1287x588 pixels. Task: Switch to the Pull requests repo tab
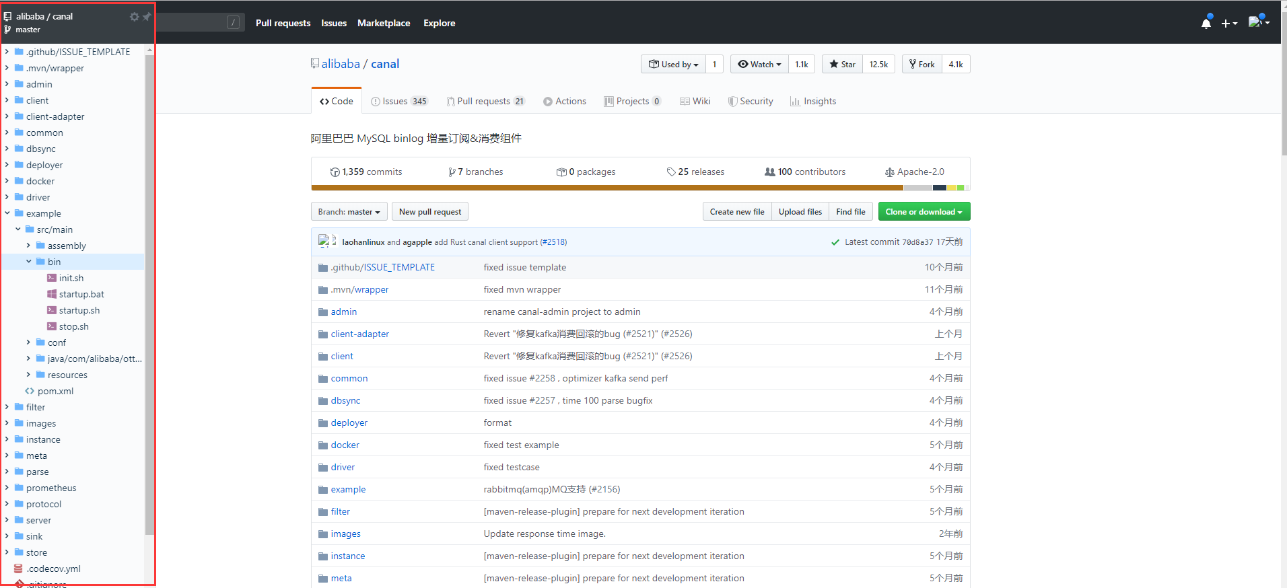(x=485, y=101)
